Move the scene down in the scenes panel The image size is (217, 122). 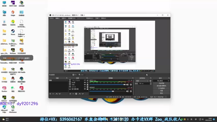[x=60, y=94]
